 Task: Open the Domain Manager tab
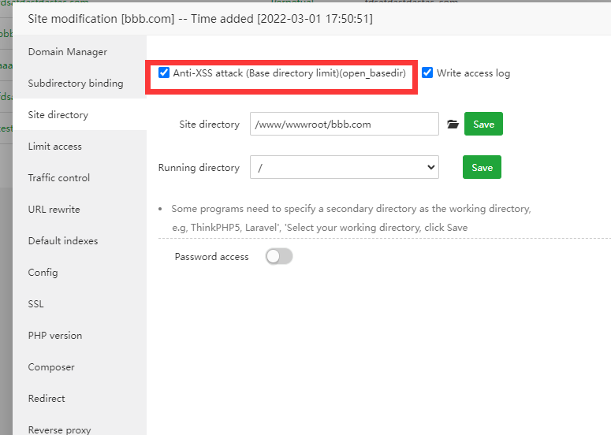[68, 52]
